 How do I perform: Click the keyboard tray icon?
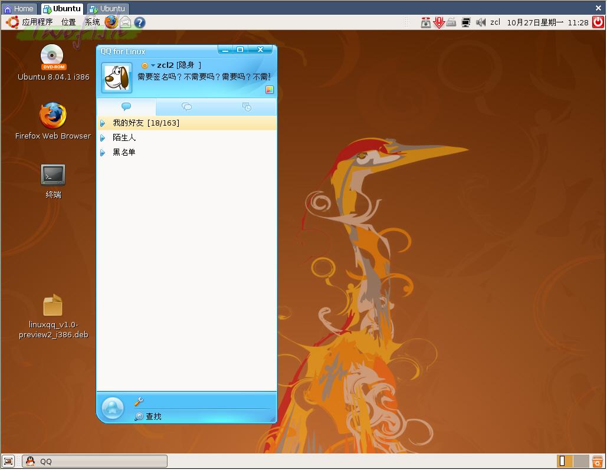(x=451, y=22)
